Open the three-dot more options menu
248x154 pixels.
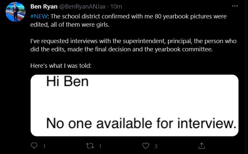click(x=235, y=6)
